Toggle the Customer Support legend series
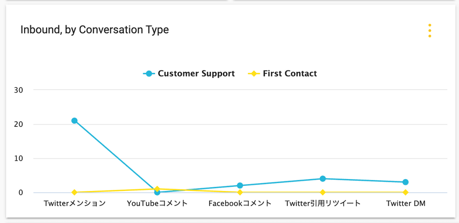Viewport: 459px width, 223px height. click(x=196, y=73)
